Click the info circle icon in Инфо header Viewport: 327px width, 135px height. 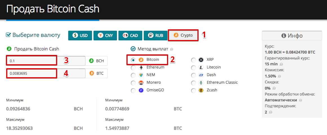(283, 36)
